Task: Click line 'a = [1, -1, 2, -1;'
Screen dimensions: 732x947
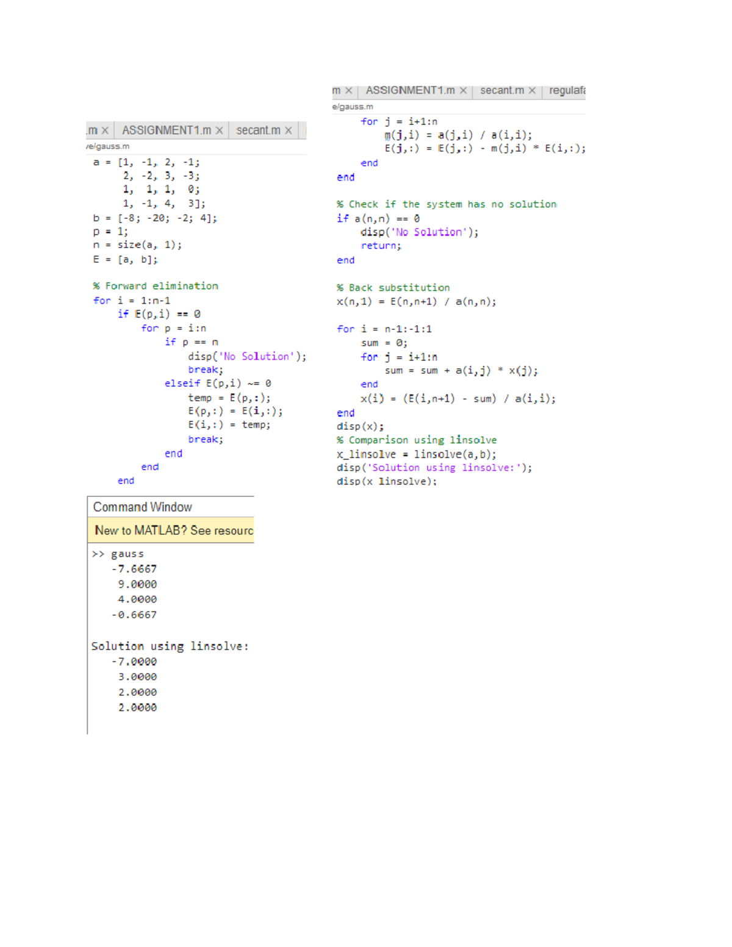Action: (x=146, y=162)
